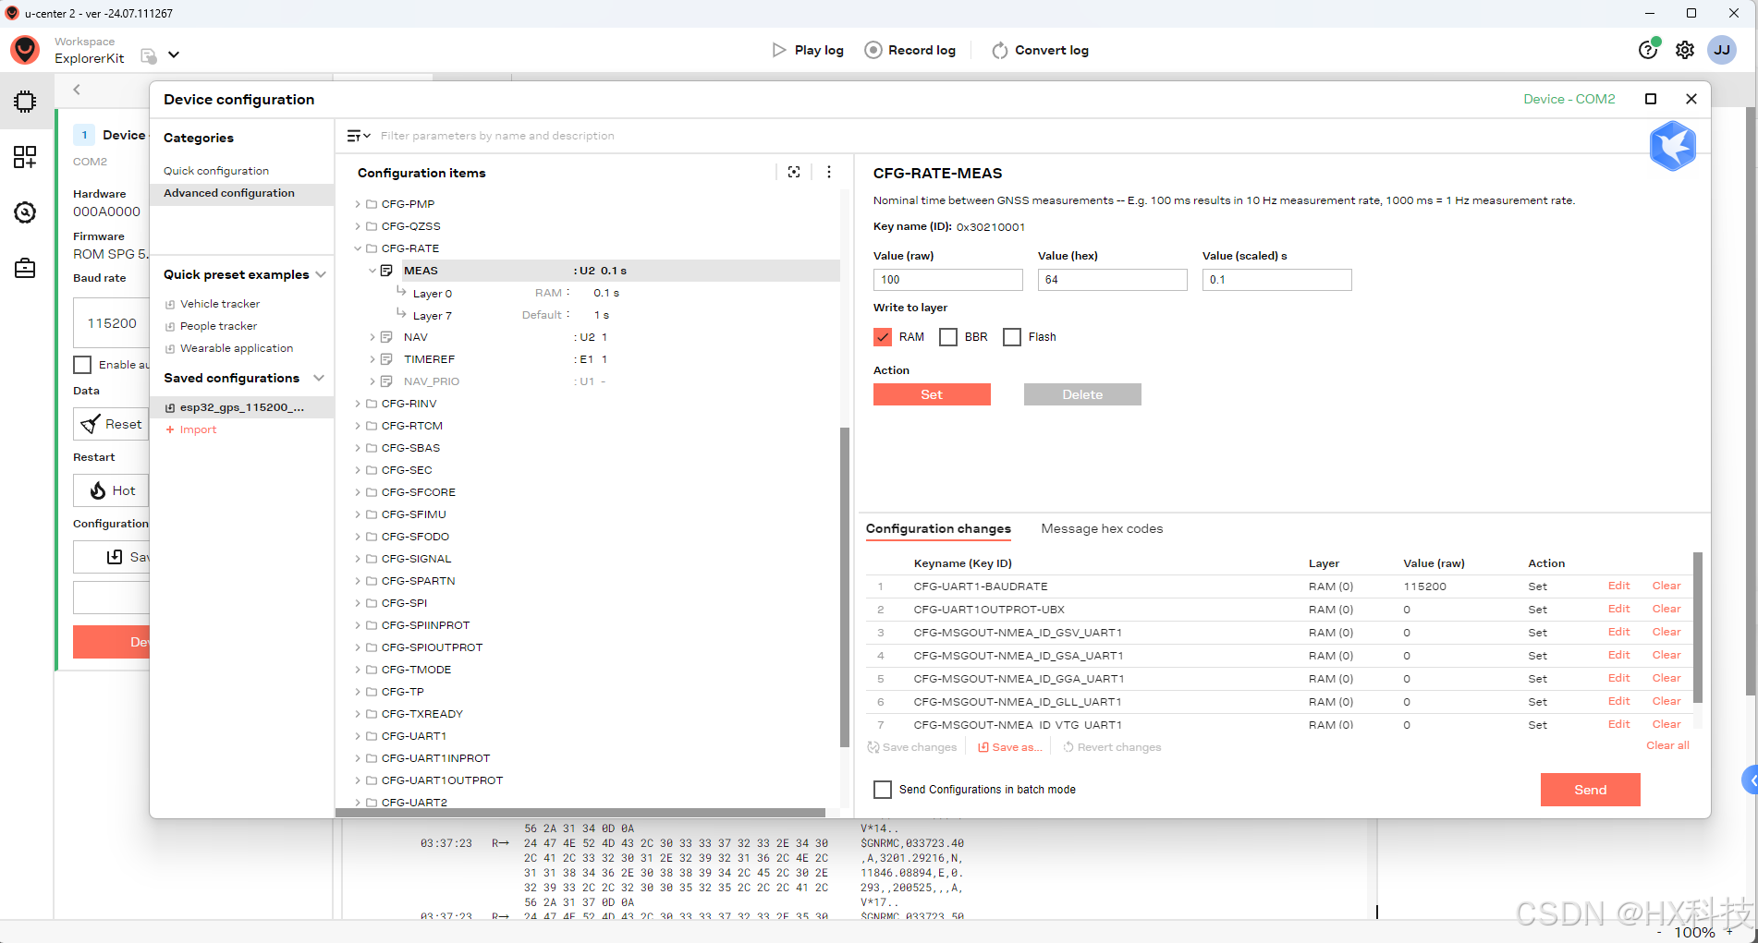This screenshot has width=1758, height=943.
Task: Open the workspace dropdown arrow
Action: (x=174, y=55)
